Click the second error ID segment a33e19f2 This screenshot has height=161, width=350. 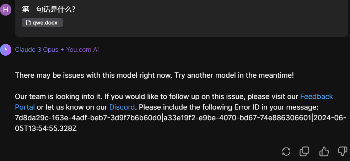tap(237, 118)
